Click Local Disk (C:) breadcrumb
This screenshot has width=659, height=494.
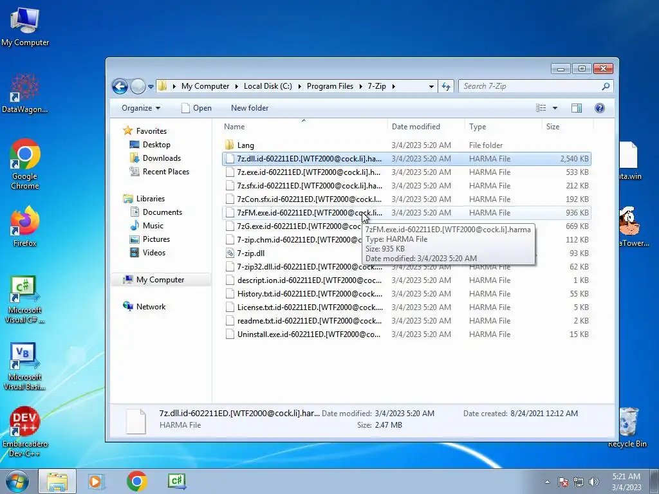[x=268, y=86]
